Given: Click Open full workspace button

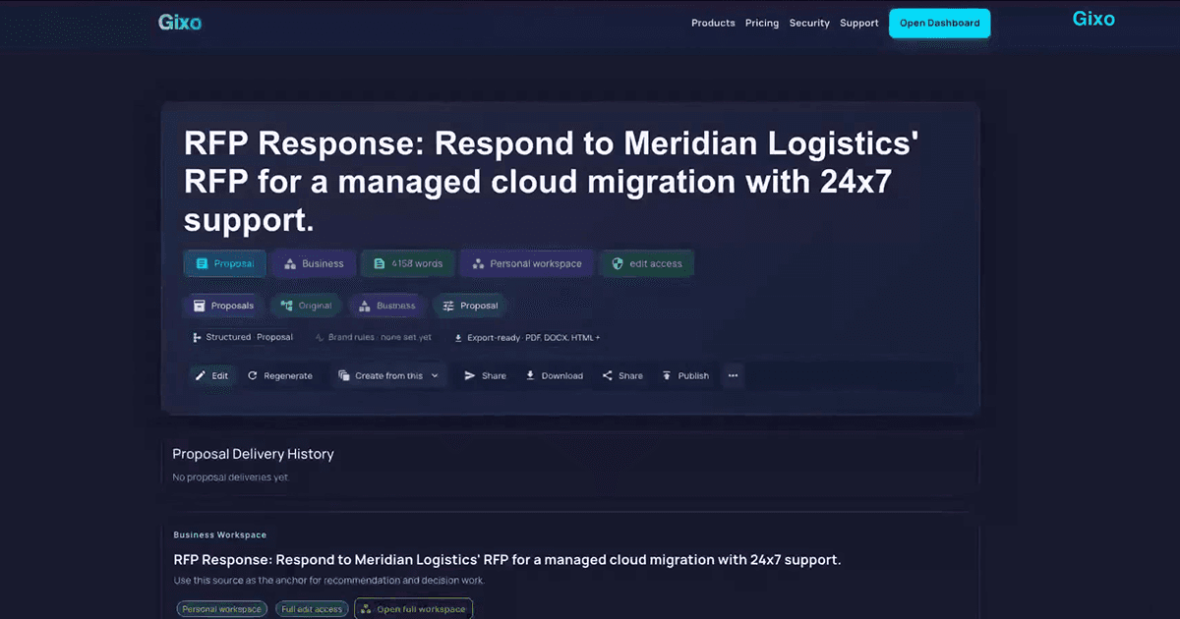Looking at the screenshot, I should click(414, 609).
